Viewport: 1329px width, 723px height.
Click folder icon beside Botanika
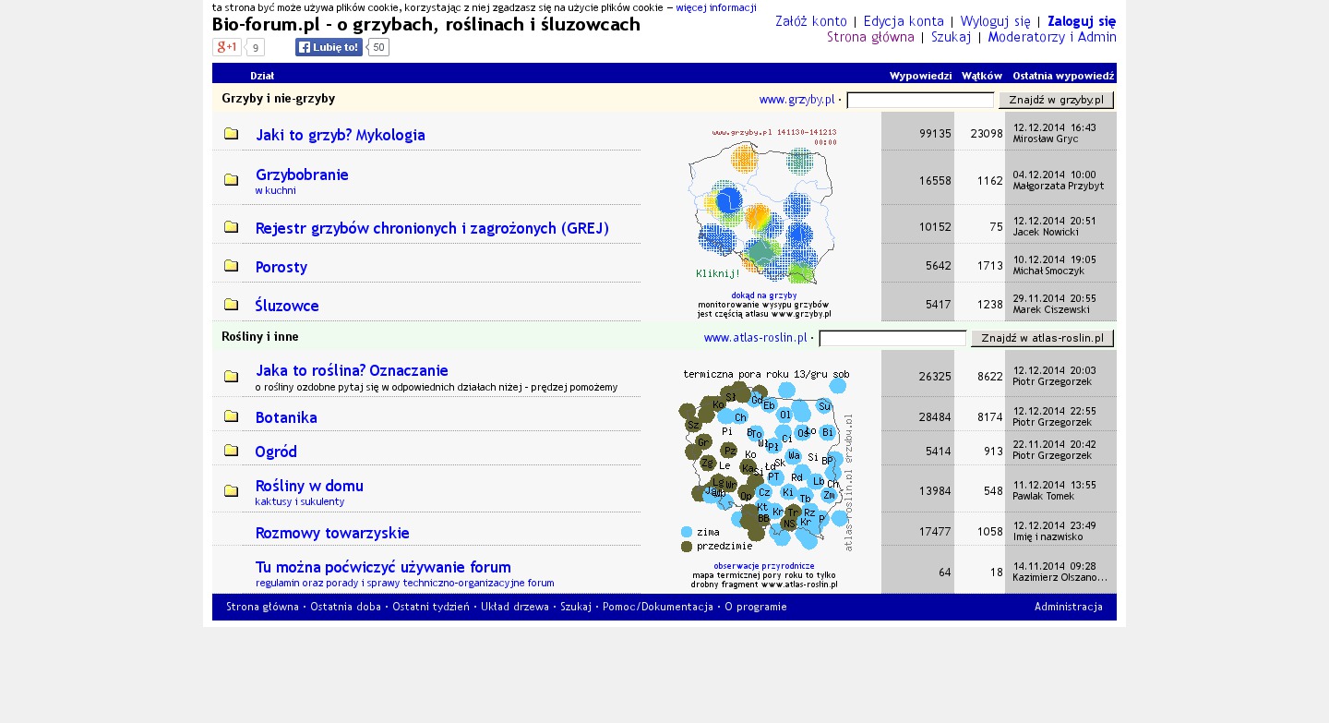(231, 416)
